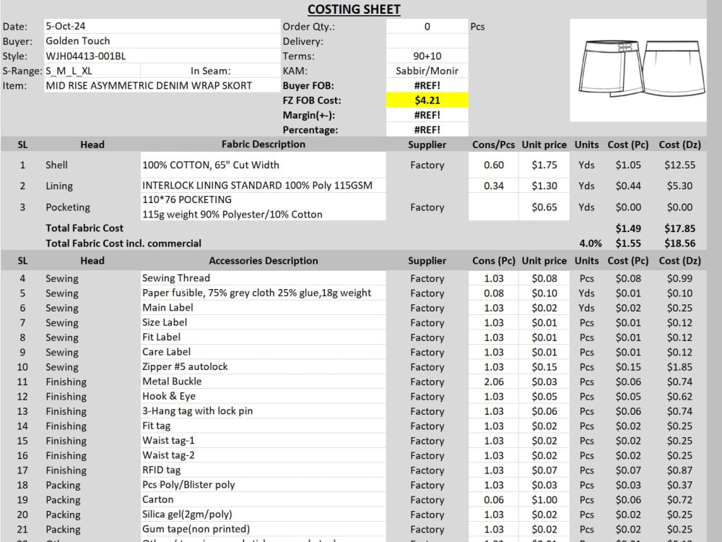
Task: Click the 'Waist tag-1' description cell
Action: click(263, 440)
